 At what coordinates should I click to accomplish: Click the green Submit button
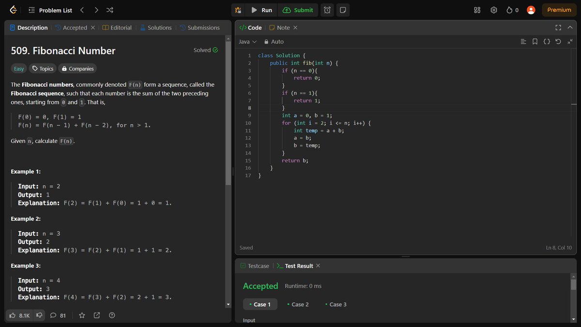coord(298,10)
